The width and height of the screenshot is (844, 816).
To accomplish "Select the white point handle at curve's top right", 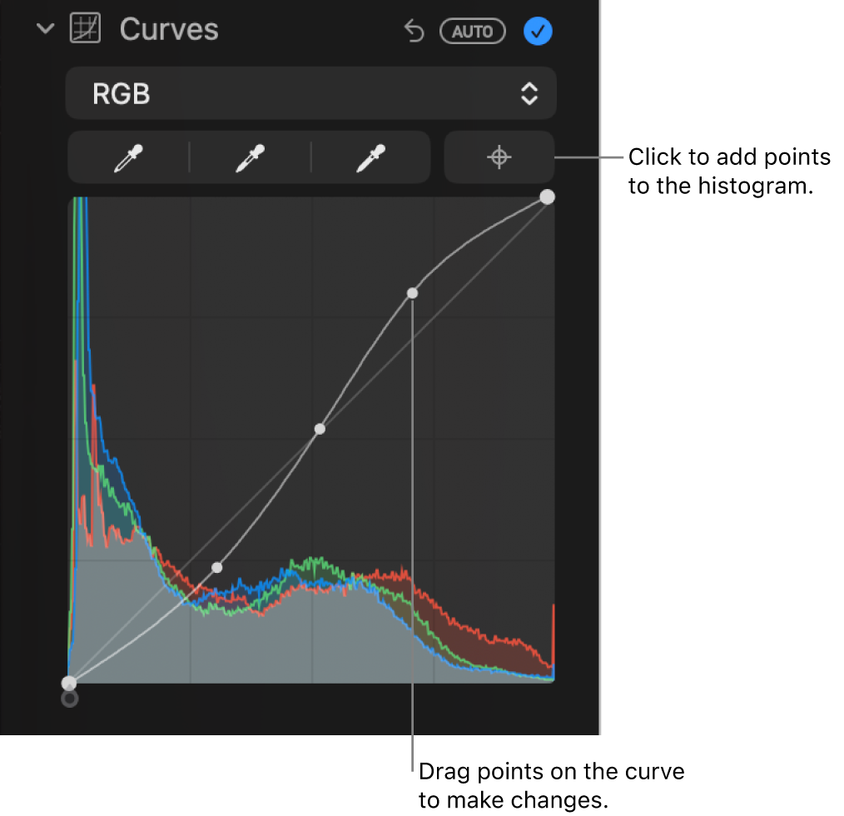I will (547, 197).
